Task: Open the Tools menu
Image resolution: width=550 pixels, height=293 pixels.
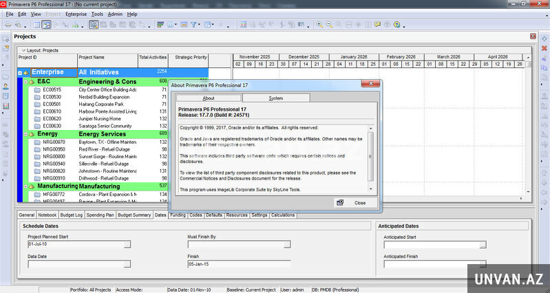Action: pos(97,14)
